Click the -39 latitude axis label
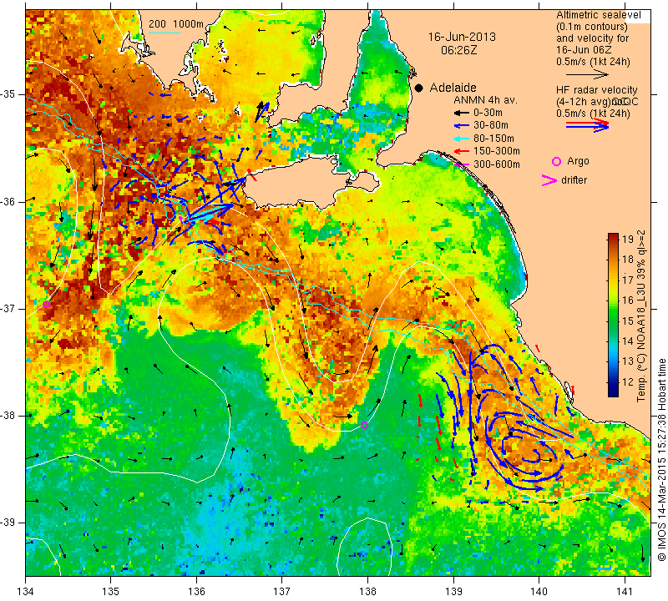Viewport: 668px width, 601px height. click(8, 523)
